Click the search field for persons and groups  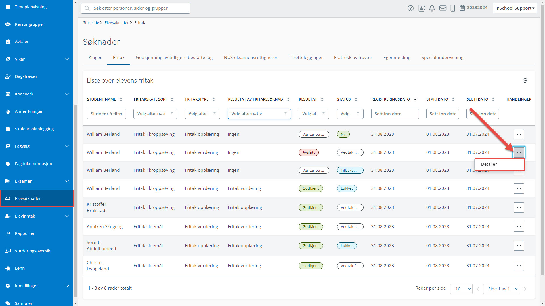(135, 8)
